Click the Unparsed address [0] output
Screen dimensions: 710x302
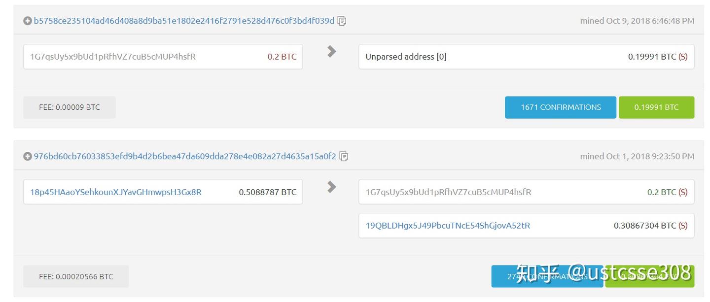[x=406, y=57]
